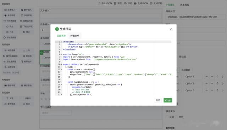This screenshot has height=130, width=227.
Task: Select the Cascader (级联选择器) component
Action: coord(10,61)
